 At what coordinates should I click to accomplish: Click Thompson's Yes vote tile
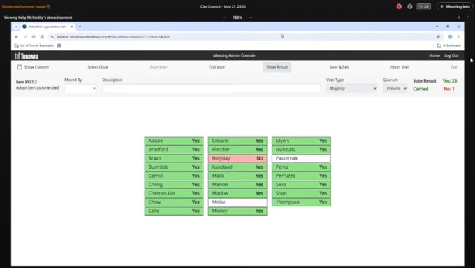point(301,202)
